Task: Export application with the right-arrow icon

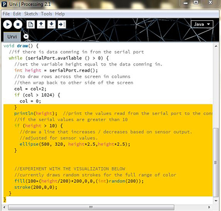Action: (62, 24)
